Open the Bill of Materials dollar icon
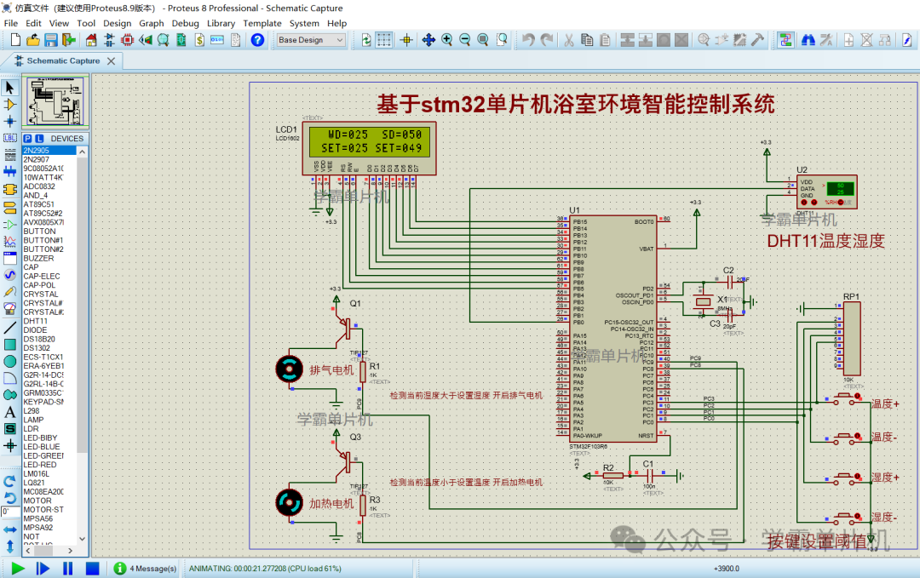 point(199,40)
